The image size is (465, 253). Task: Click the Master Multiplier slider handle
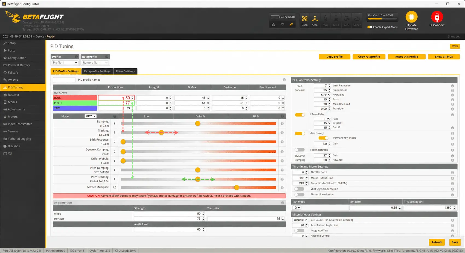pos(237,188)
